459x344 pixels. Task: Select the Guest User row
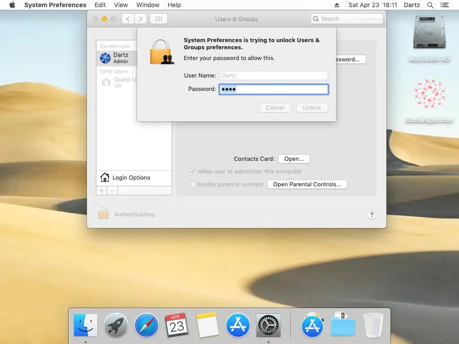pyautogui.click(x=117, y=82)
